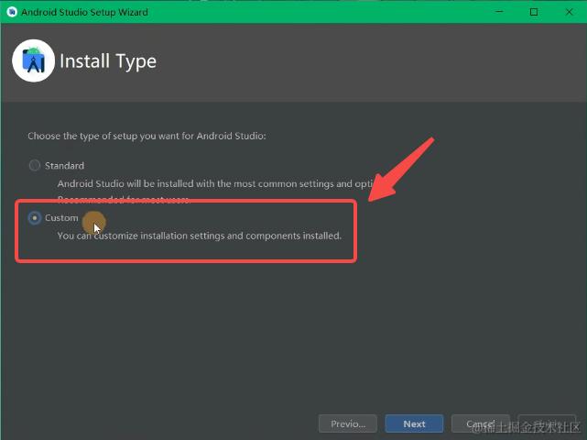This screenshot has width=587, height=440.
Task: Click 'Android Studio will be installed' description
Action: tap(215, 183)
